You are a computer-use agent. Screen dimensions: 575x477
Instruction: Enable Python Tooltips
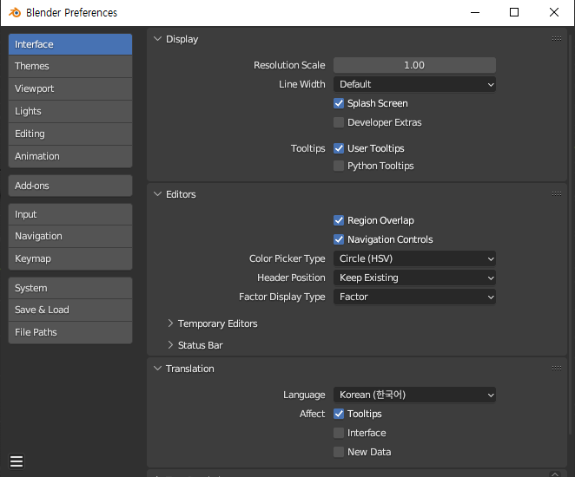click(x=339, y=167)
